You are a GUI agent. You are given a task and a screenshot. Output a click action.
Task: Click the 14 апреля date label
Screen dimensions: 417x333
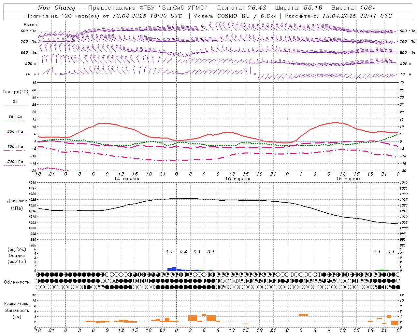pyautogui.click(x=127, y=179)
